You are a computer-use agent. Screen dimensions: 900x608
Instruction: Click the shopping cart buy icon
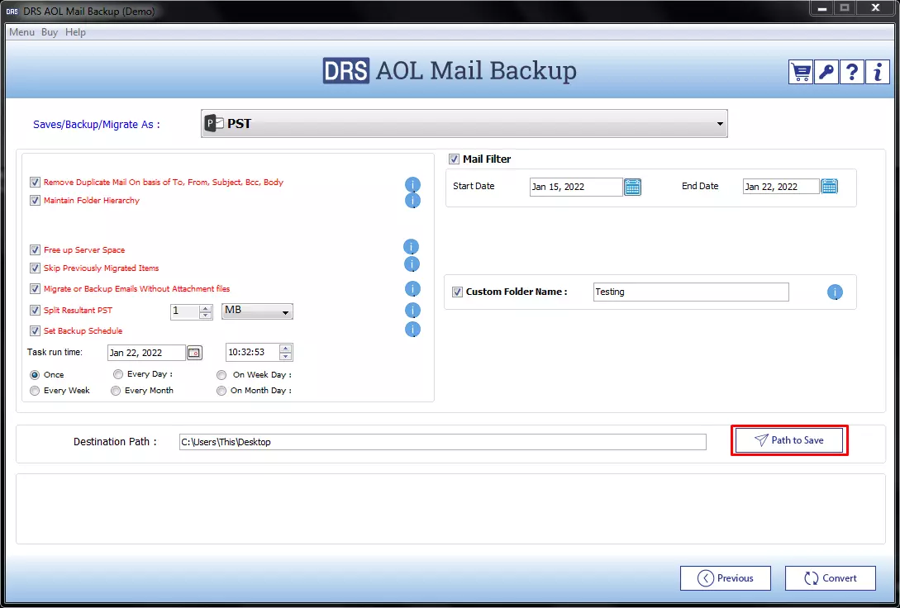(x=800, y=72)
